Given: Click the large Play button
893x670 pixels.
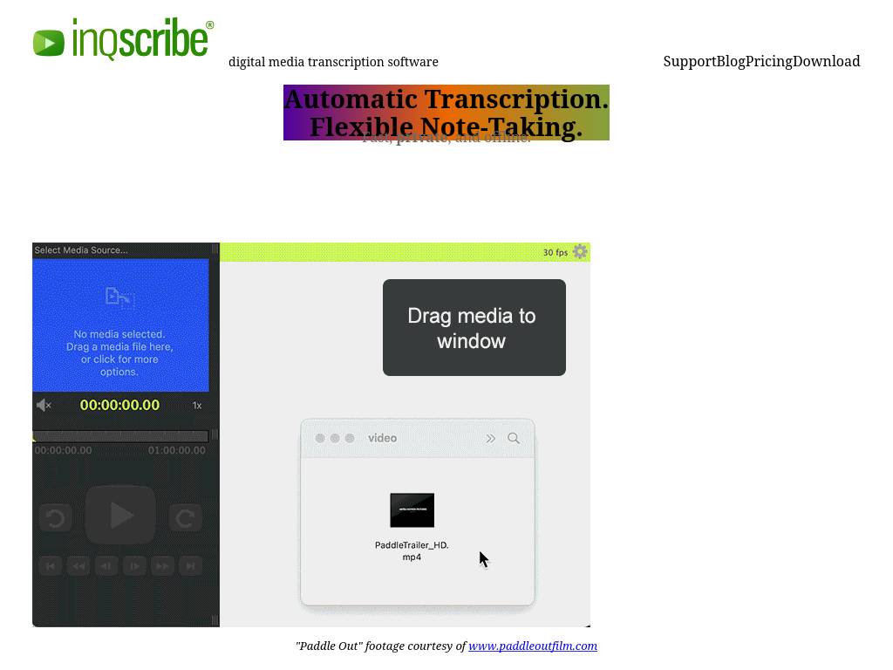Looking at the screenshot, I should click(120, 515).
